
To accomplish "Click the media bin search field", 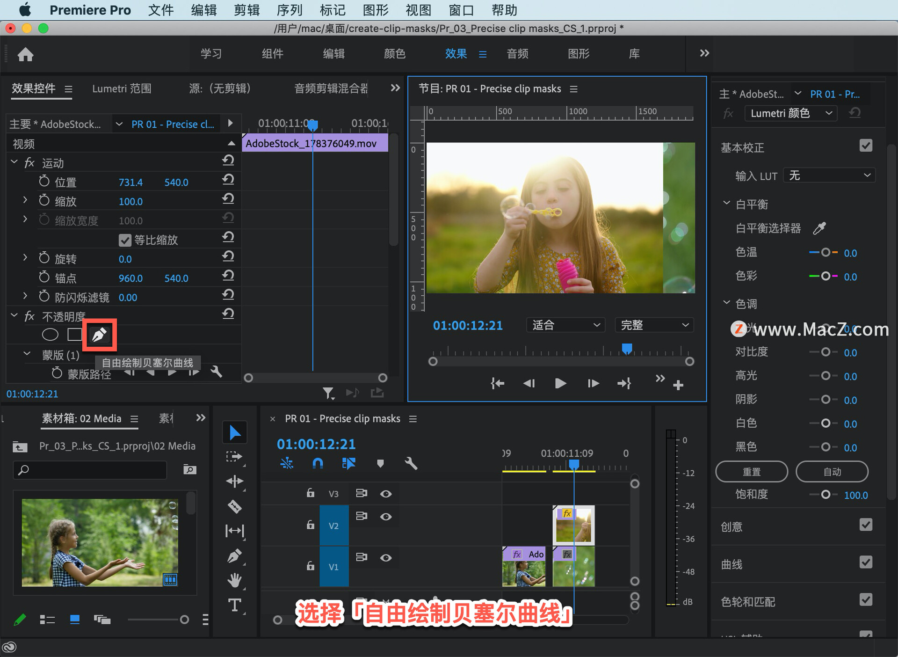I will pyautogui.click(x=90, y=469).
